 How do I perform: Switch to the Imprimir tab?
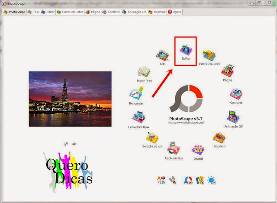[x=157, y=12]
